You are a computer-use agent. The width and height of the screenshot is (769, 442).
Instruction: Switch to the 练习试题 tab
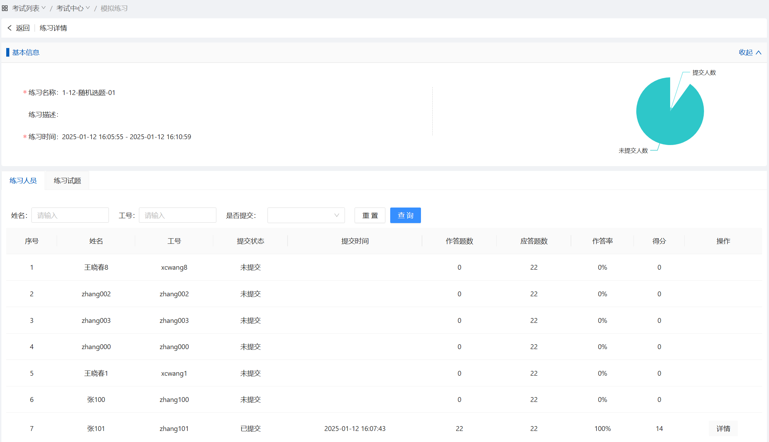pos(67,181)
